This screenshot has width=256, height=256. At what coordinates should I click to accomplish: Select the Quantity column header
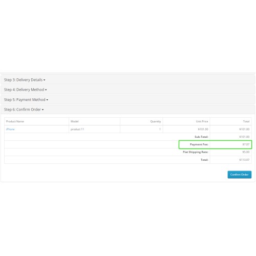pos(156,121)
